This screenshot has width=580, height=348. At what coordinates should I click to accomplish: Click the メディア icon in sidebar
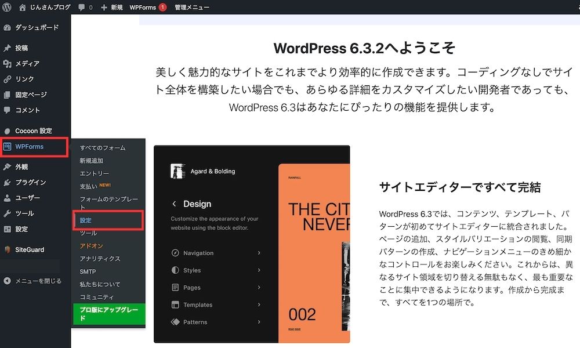coord(7,64)
